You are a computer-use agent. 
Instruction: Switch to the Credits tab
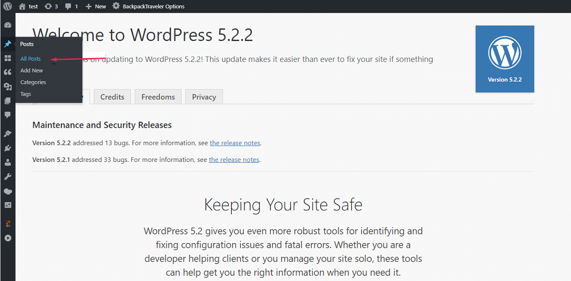[x=112, y=97]
